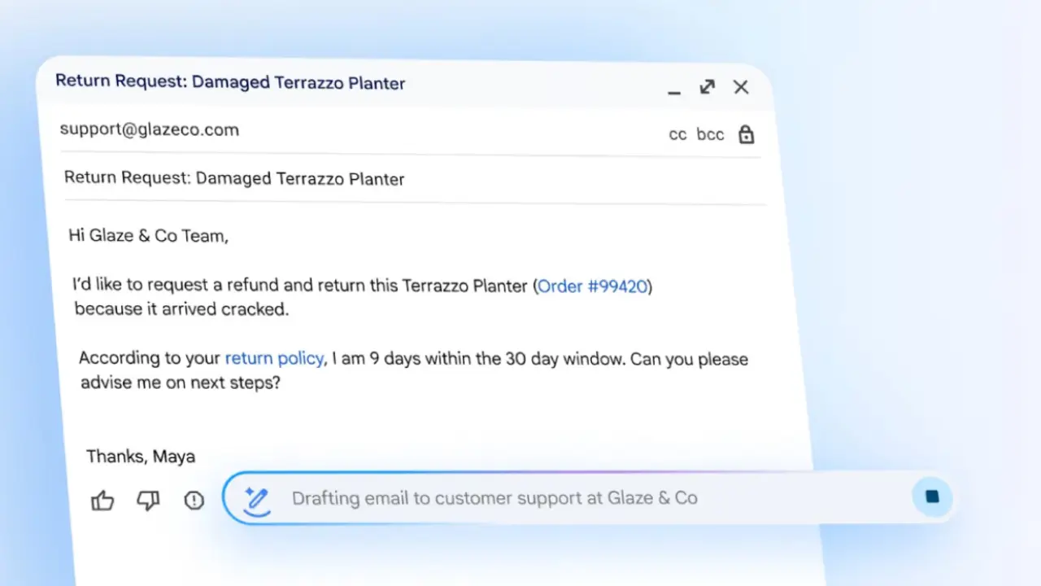Click the AI pencil sparkle icon
1041x586 pixels.
257,498
